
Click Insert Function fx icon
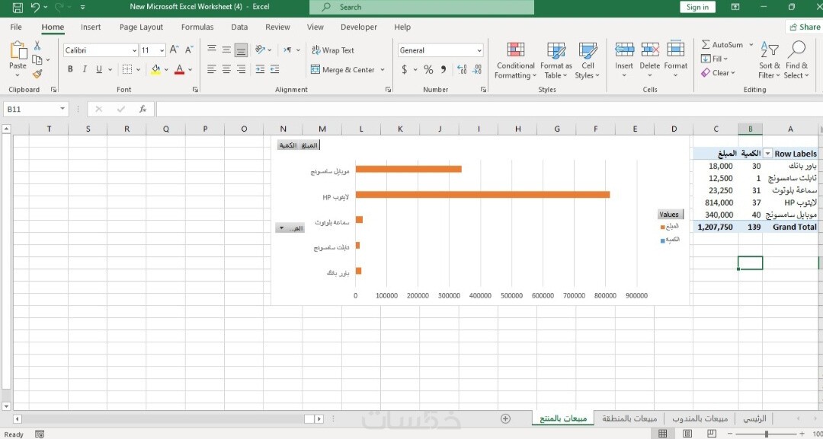[x=143, y=109]
